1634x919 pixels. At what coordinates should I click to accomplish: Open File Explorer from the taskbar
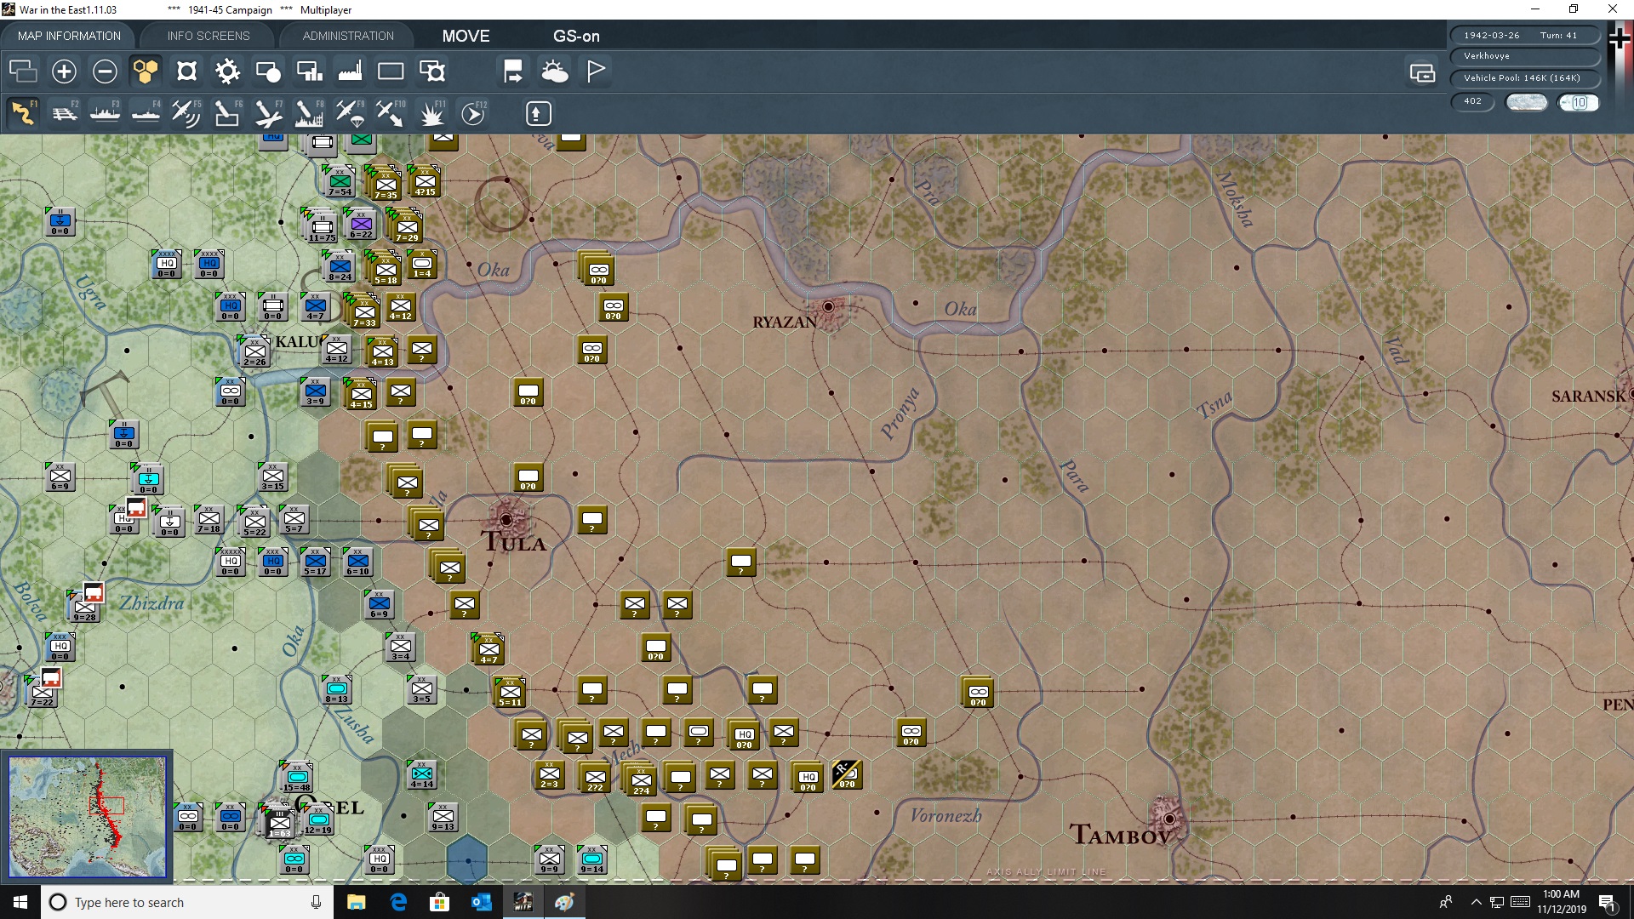tap(357, 902)
